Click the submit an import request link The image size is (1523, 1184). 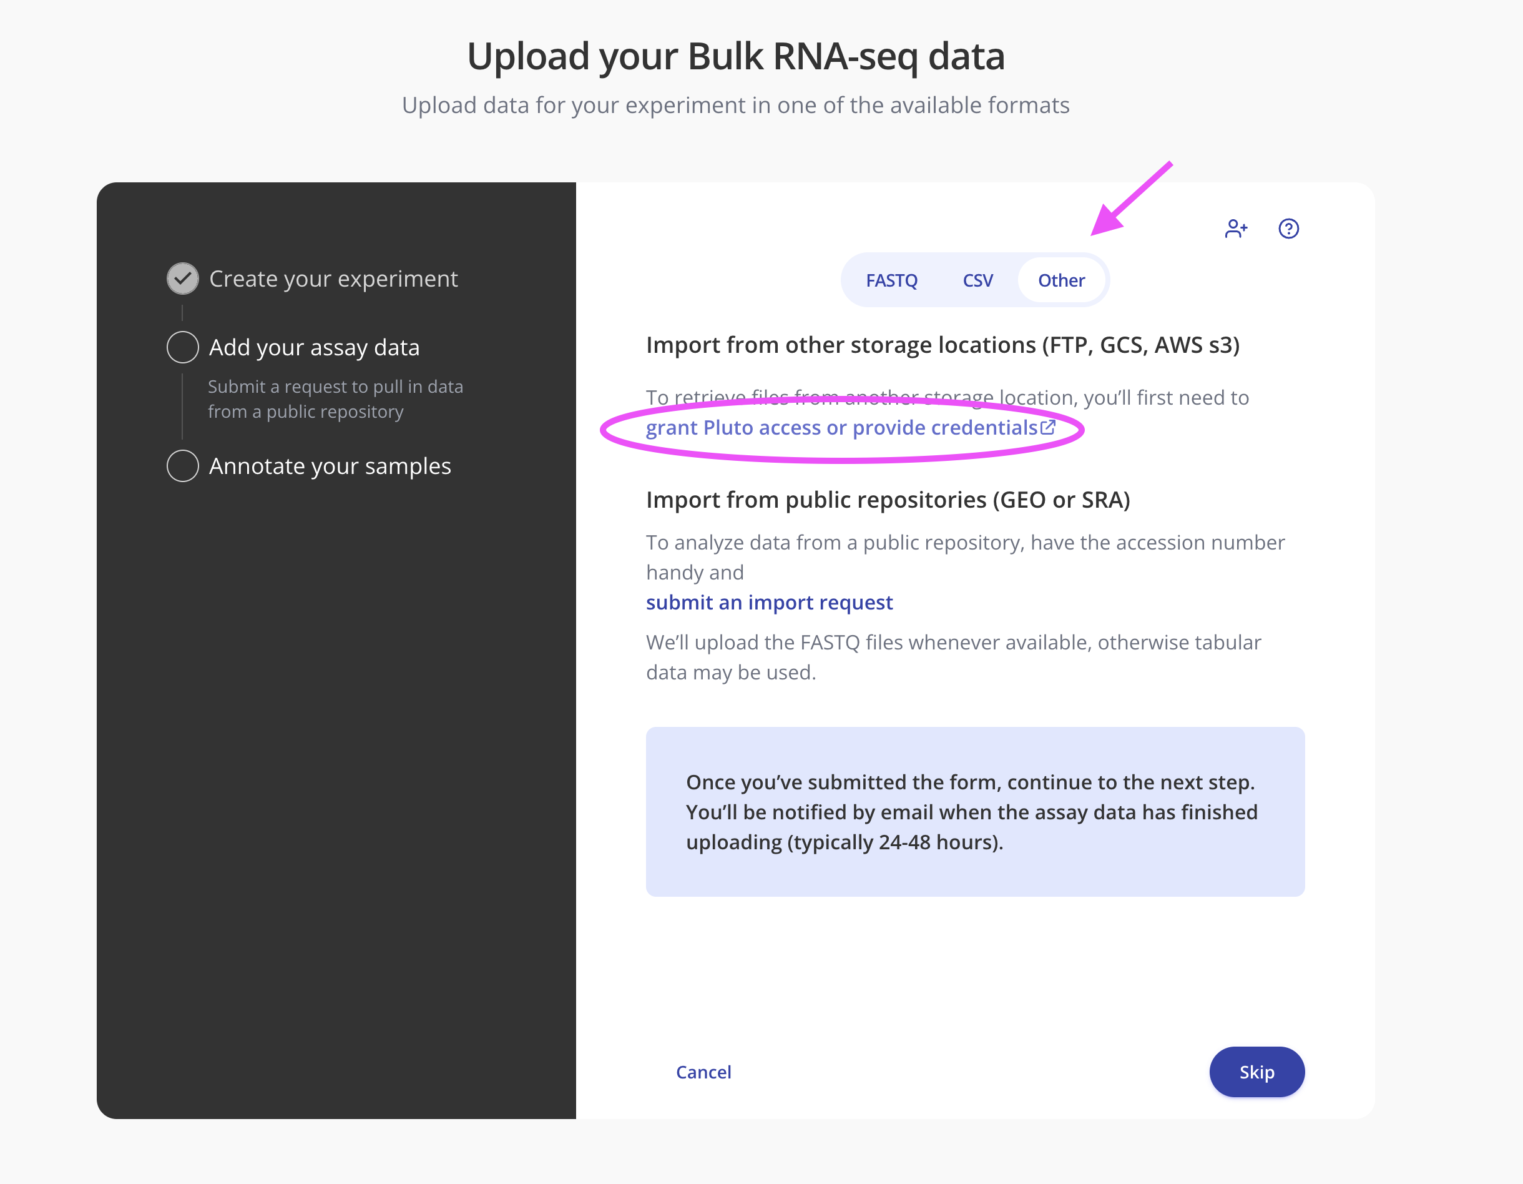click(x=769, y=602)
